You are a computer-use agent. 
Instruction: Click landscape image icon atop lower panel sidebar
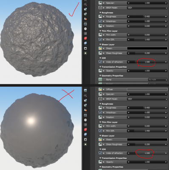point(85,90)
